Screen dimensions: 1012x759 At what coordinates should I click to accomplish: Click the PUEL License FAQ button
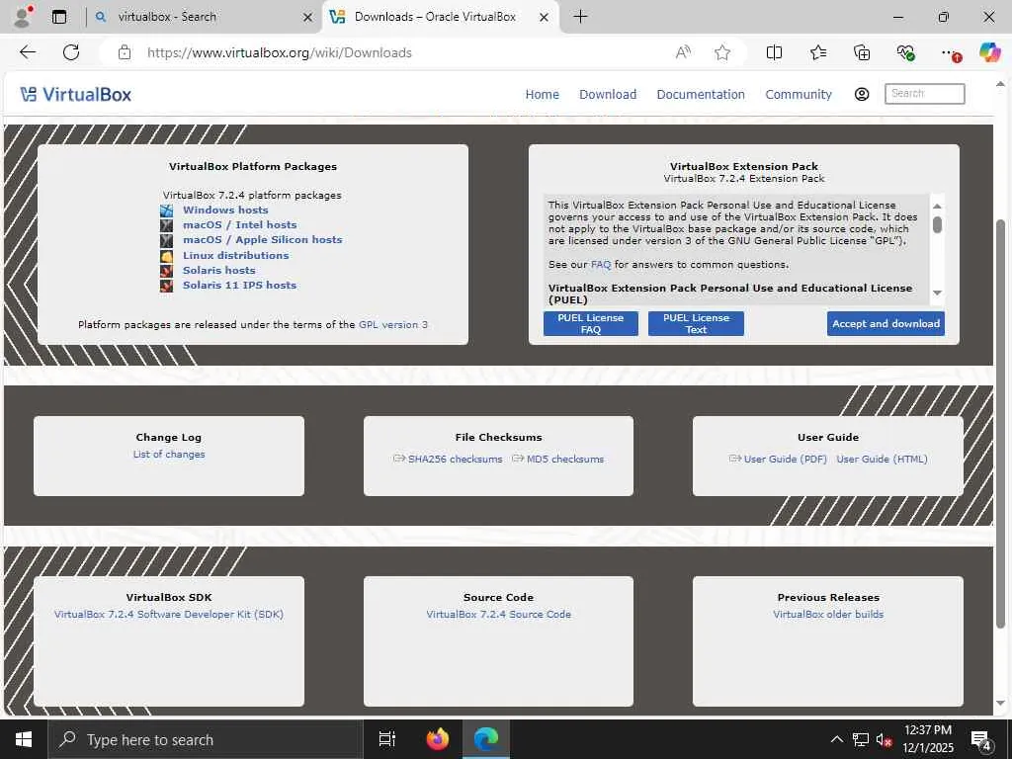591,323
